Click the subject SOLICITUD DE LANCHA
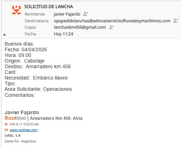 click(48, 7)
